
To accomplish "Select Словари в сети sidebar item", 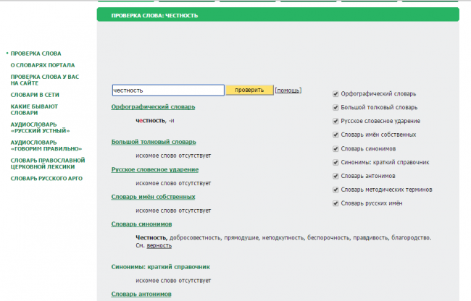I will pos(34,95).
